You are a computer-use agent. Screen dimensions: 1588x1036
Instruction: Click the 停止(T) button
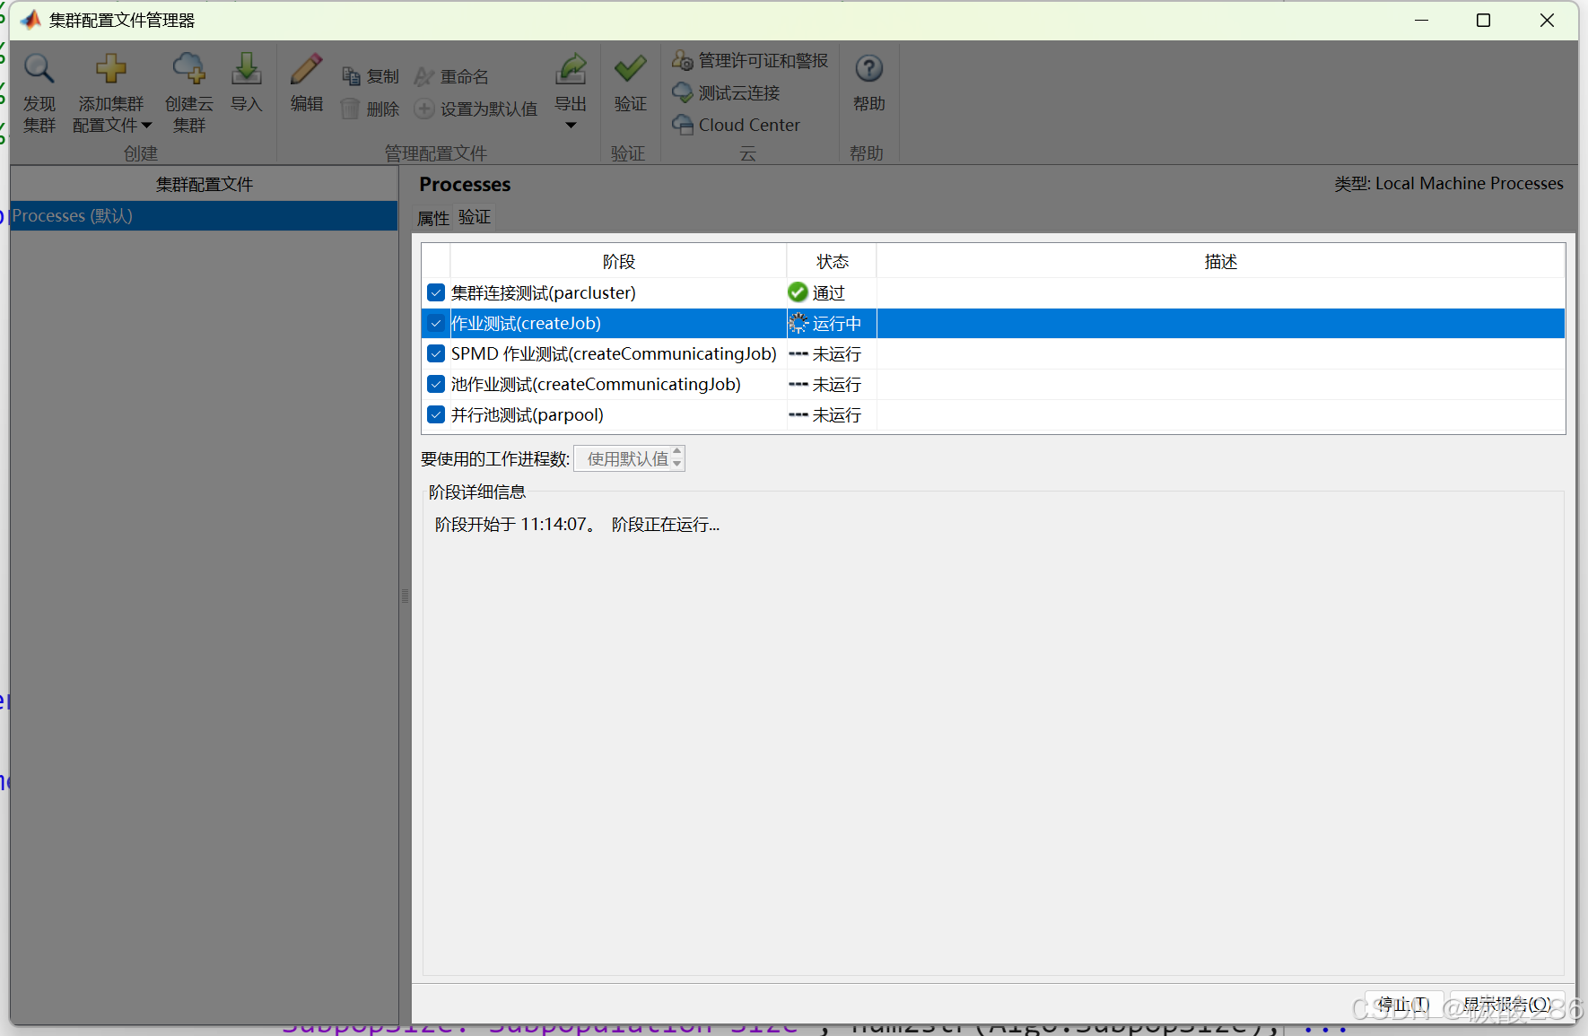[x=1403, y=1005]
